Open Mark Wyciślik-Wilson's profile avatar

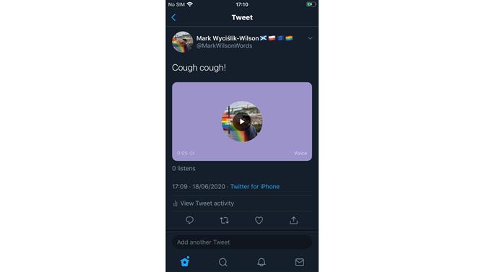tap(183, 42)
